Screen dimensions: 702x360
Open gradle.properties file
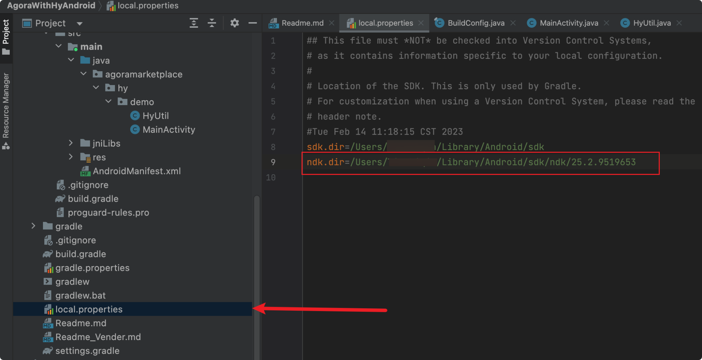click(92, 268)
